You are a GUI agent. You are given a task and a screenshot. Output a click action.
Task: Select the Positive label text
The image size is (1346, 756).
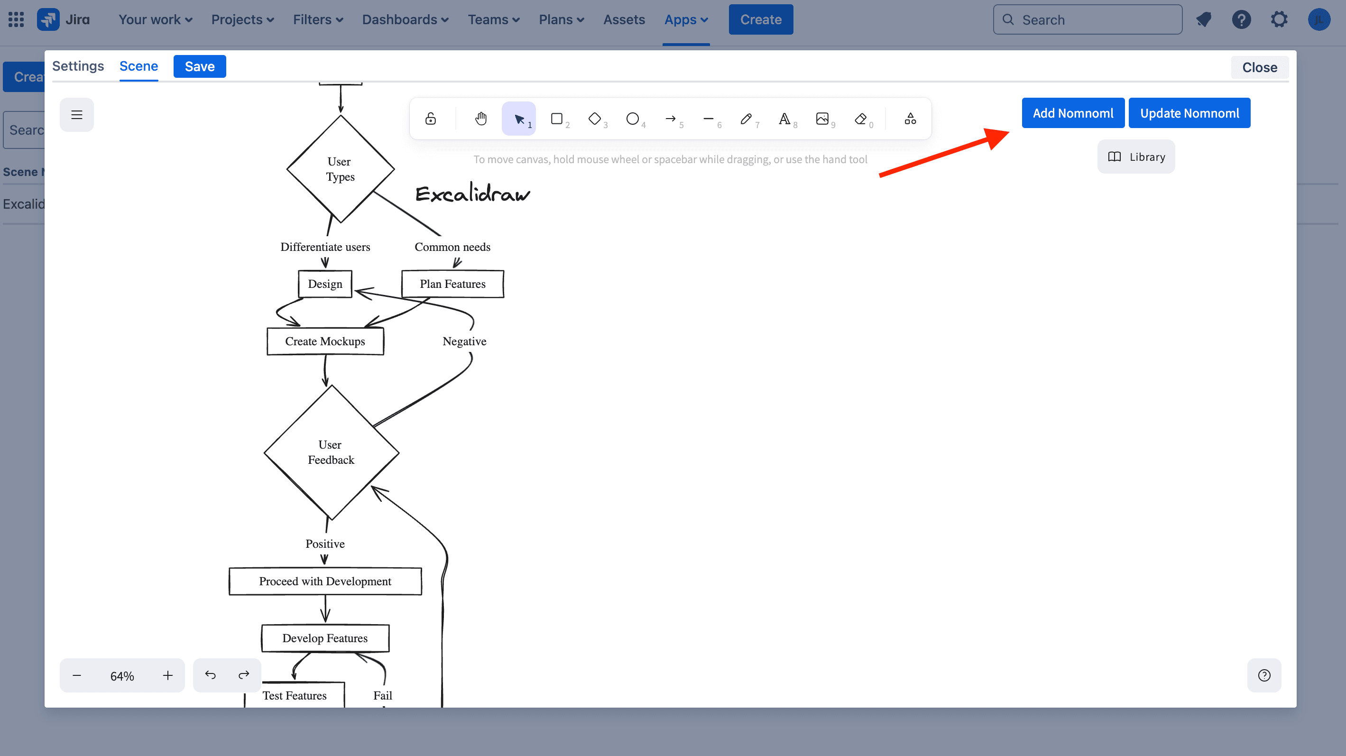pyautogui.click(x=325, y=544)
